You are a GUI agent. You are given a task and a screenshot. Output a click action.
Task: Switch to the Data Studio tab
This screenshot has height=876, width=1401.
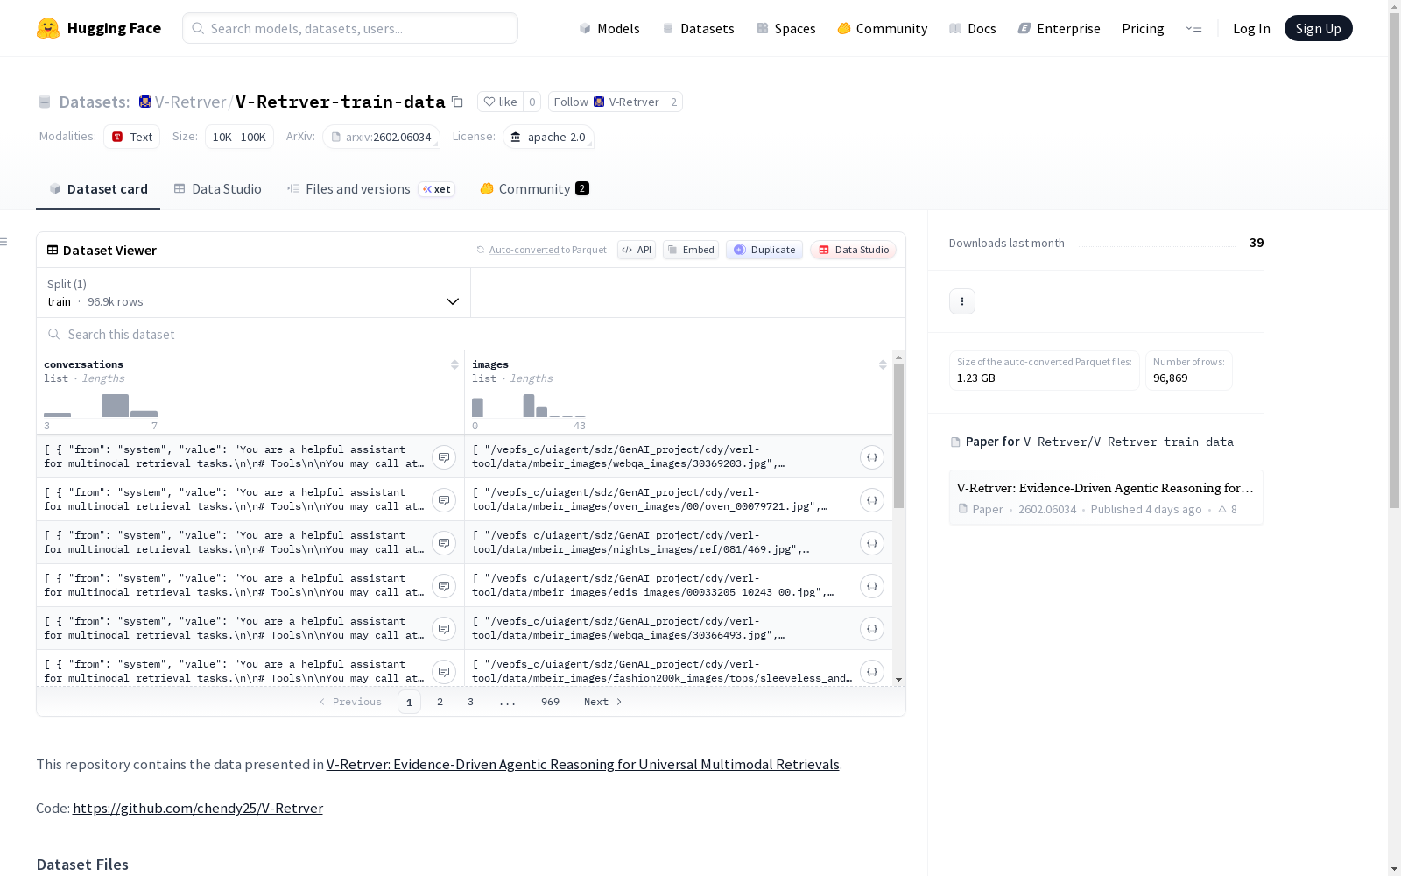[x=217, y=189]
